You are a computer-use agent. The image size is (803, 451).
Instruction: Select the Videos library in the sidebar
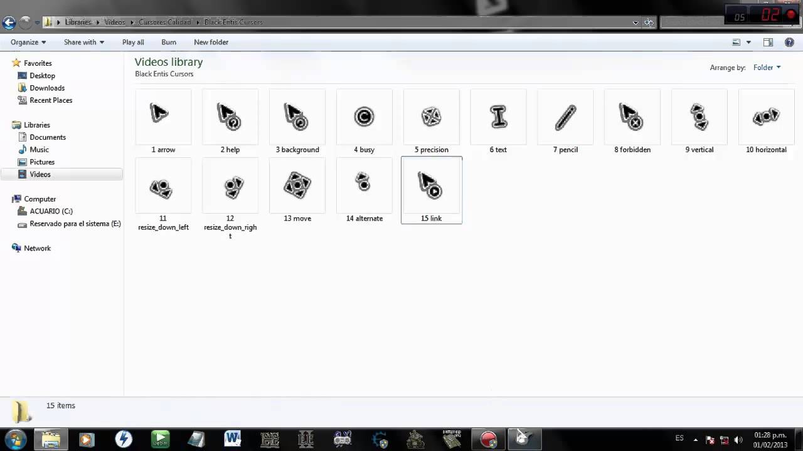pos(62,174)
